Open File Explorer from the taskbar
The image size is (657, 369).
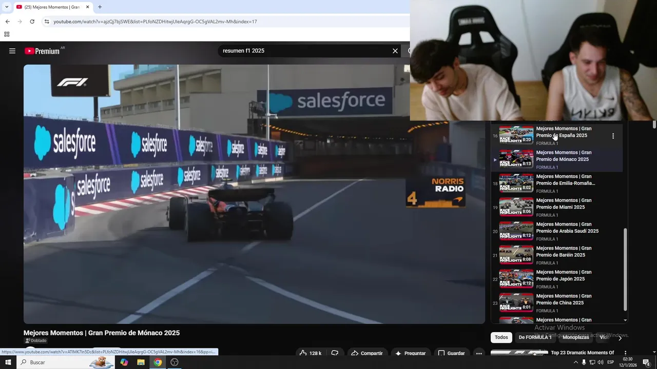point(141,362)
